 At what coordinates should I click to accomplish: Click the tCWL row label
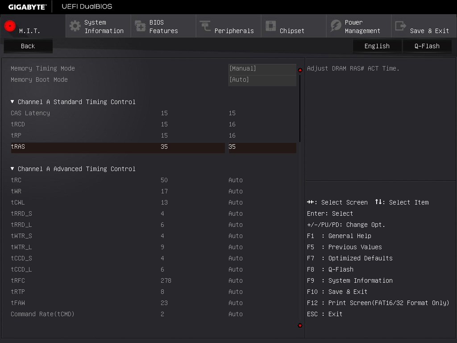tap(18, 202)
